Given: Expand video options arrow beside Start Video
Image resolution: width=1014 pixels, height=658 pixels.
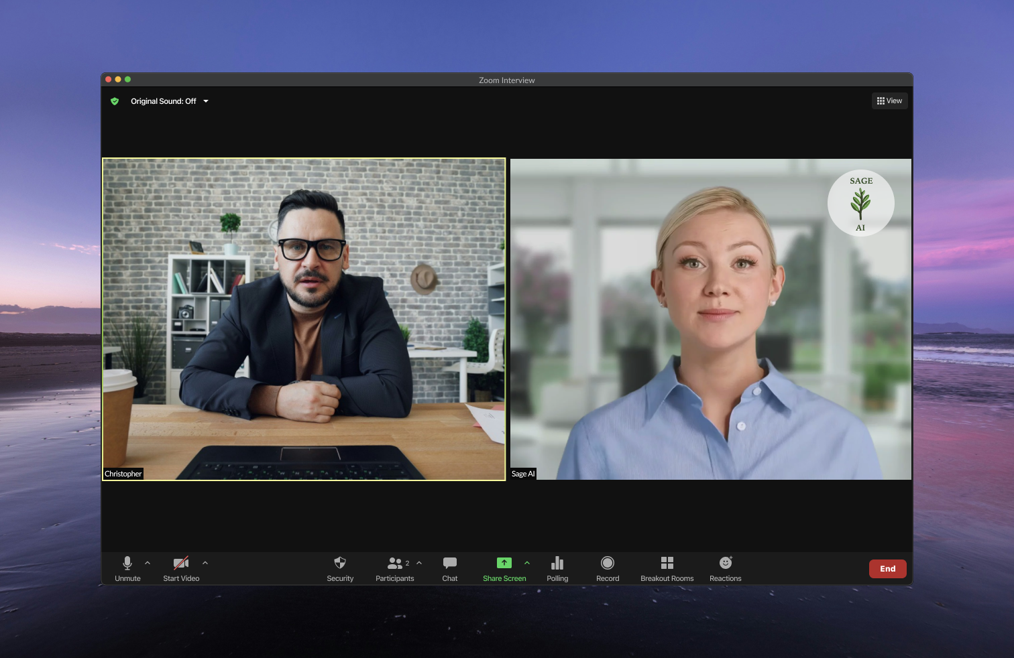Looking at the screenshot, I should pyautogui.click(x=205, y=563).
